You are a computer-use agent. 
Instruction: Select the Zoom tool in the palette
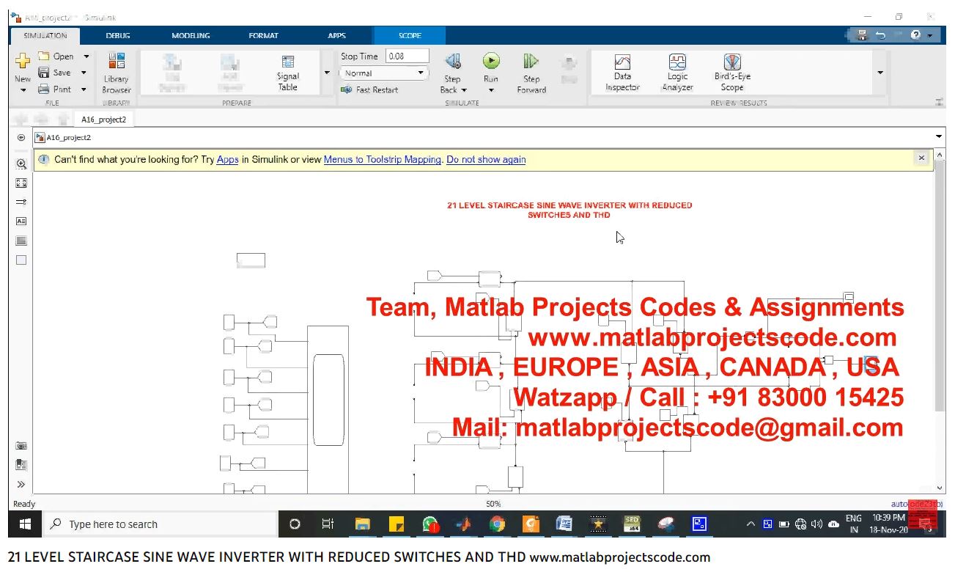pos(21,164)
